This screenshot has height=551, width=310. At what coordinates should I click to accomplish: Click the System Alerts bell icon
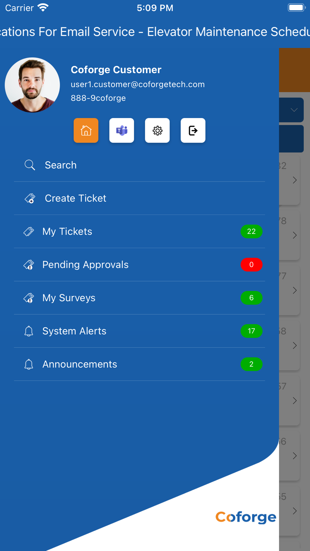[29, 331]
